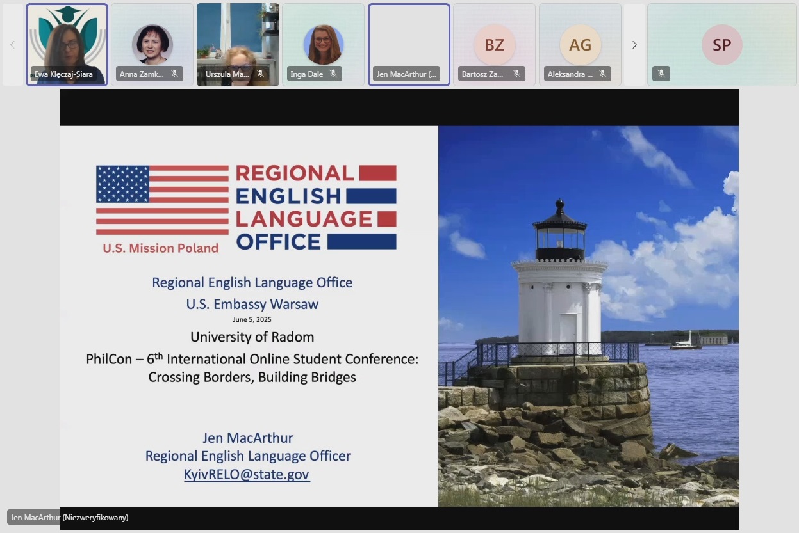
Task: Select Aleksandra AG participant tile
Action: point(580,44)
